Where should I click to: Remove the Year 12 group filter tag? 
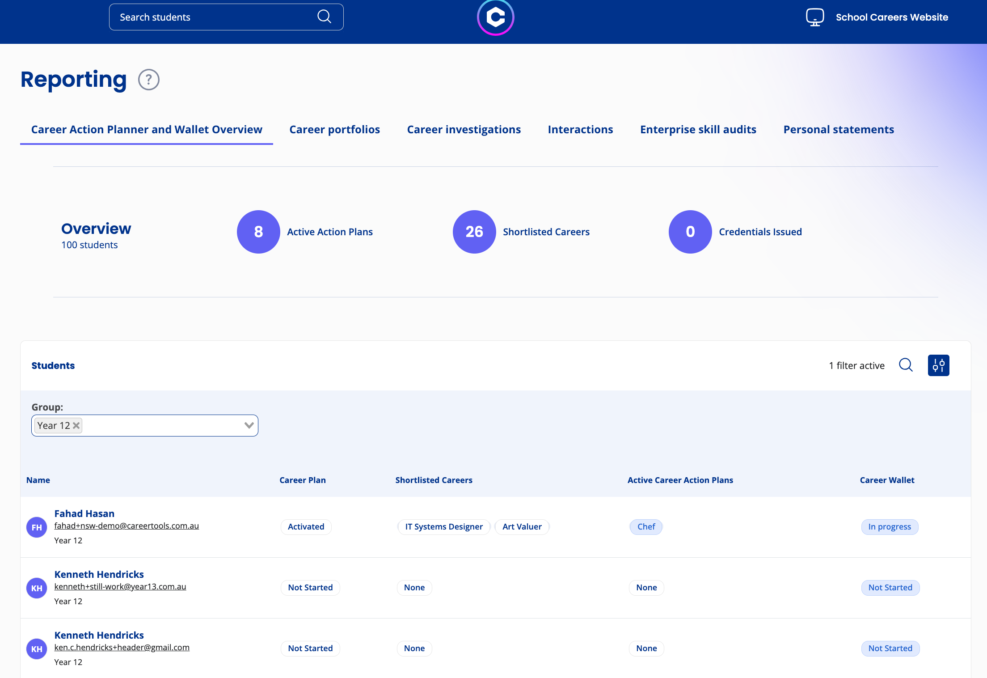pos(76,425)
